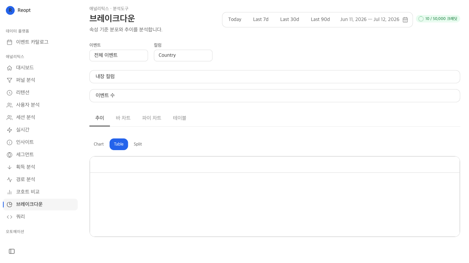Open 세그먼트 in sidebar
Viewport: 469px width, 263px height.
point(40,155)
